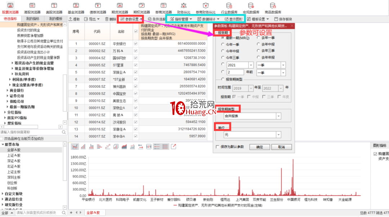Viewport: 389px width, 217px height.
Task: Select the scatter plot chart icon
Action: (x=108, y=147)
